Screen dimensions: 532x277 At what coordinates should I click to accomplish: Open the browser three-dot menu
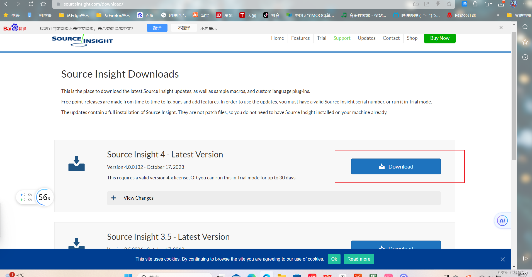526,4
